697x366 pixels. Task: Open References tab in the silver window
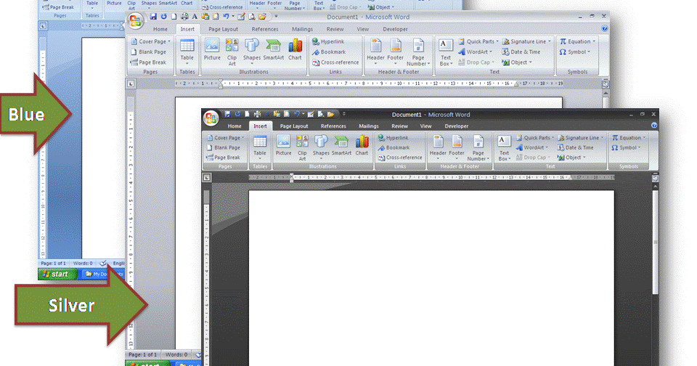(x=265, y=29)
